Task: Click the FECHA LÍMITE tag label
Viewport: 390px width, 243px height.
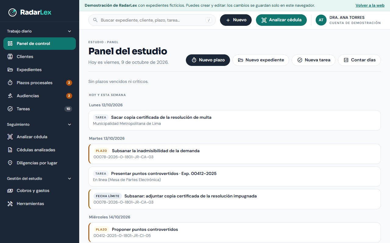Action: tap(108, 196)
